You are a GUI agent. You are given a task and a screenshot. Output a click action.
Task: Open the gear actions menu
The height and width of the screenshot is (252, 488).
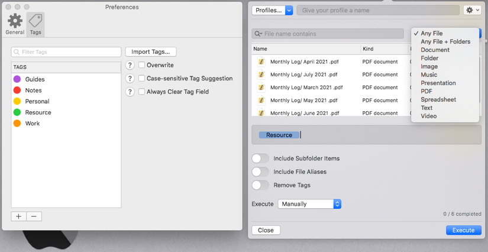click(x=472, y=10)
